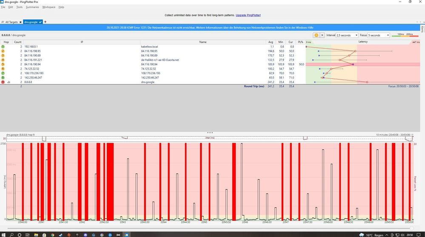The image size is (425, 237).
Task: Follow the Upgrade PingPlotter link
Action: (x=248, y=15)
